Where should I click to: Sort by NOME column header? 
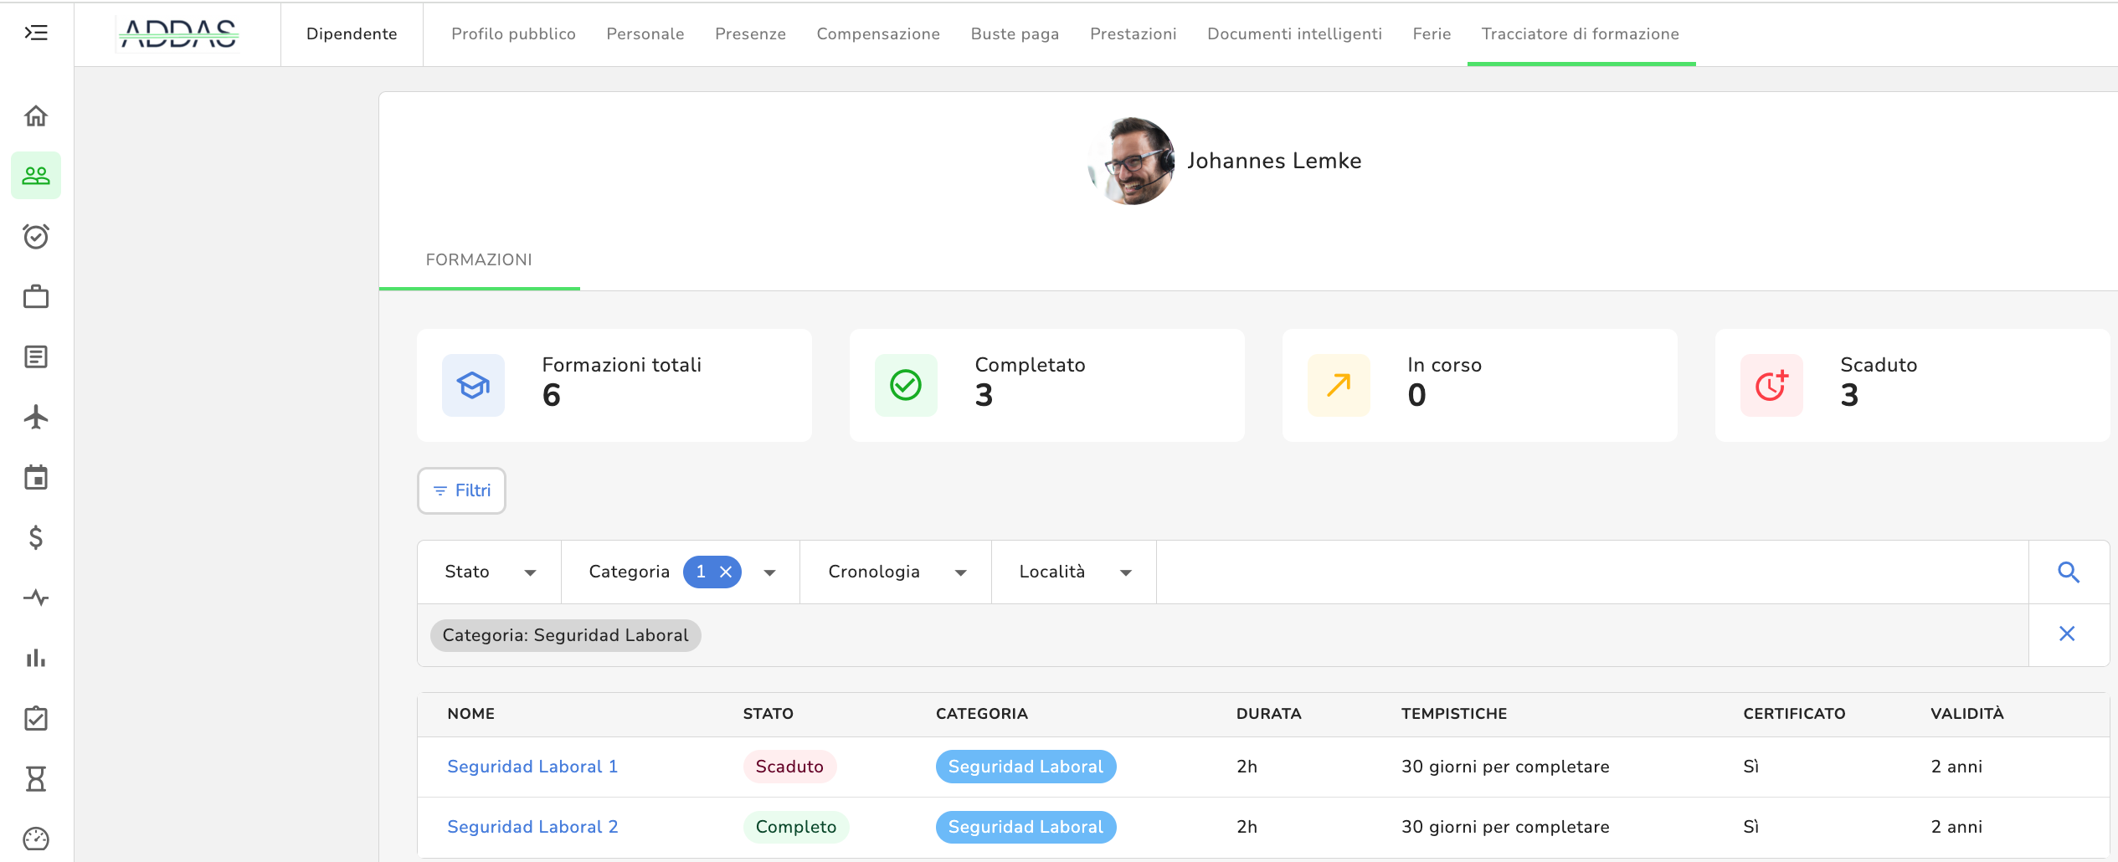(470, 714)
